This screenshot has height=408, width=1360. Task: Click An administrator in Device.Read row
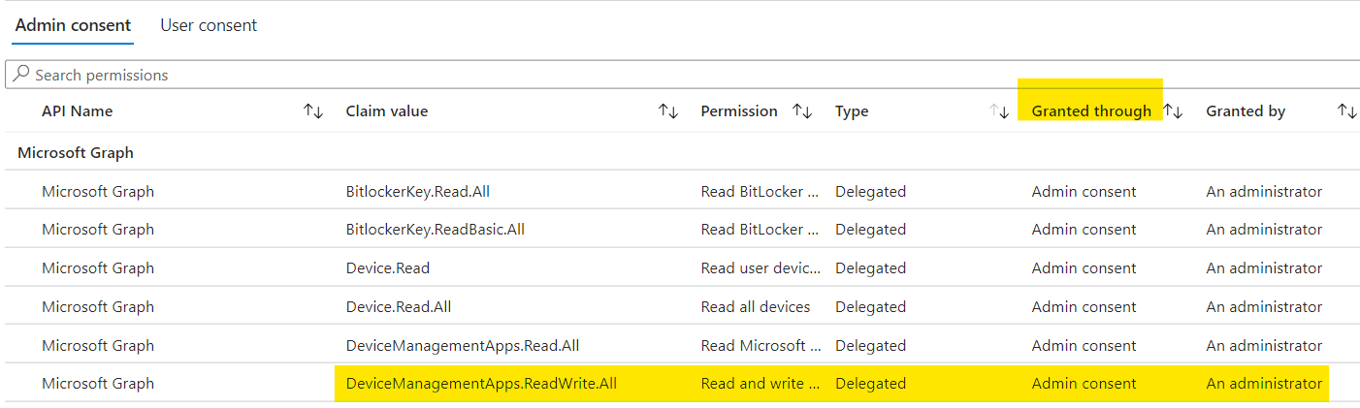[x=1264, y=268]
